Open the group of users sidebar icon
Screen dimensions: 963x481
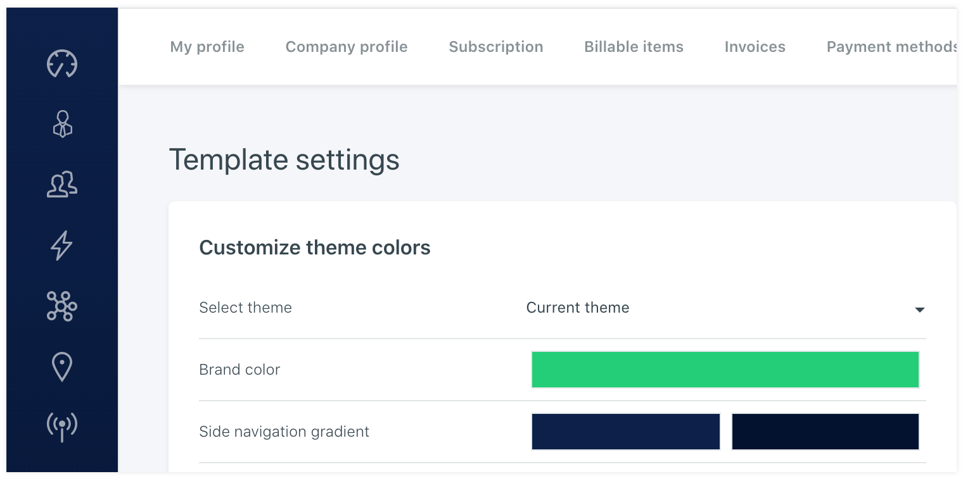pyautogui.click(x=62, y=185)
